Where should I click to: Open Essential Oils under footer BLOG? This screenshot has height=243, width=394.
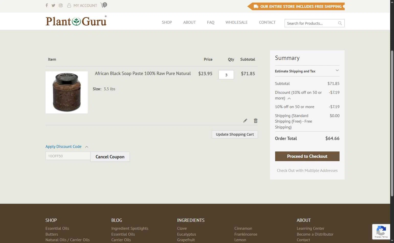coord(123,234)
